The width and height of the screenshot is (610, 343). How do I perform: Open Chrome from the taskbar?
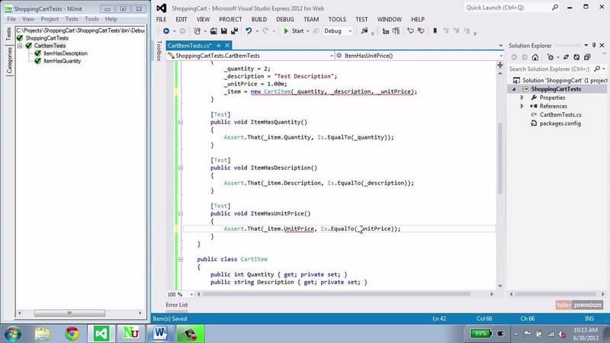72,334
